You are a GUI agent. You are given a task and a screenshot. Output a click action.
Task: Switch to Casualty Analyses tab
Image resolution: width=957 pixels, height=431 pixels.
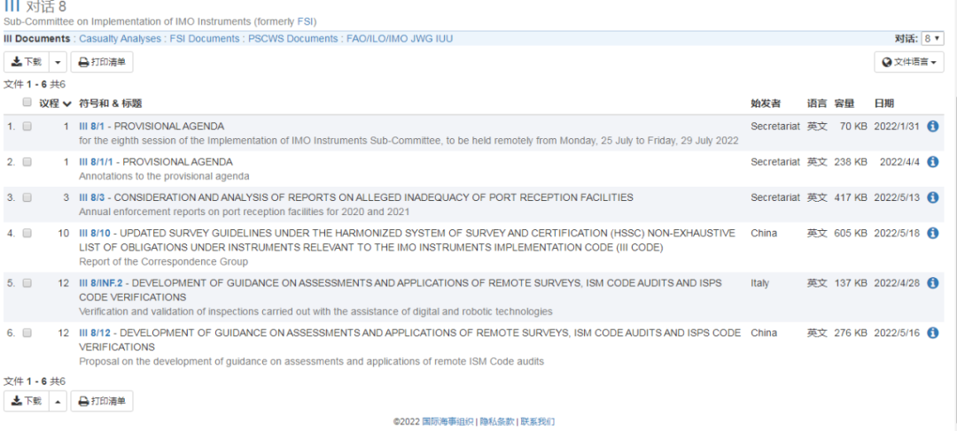click(121, 38)
